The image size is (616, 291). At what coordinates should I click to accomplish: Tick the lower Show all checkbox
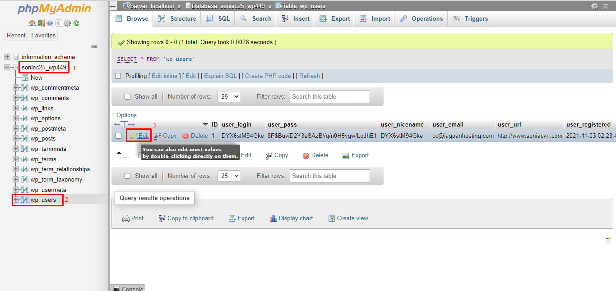coord(127,176)
